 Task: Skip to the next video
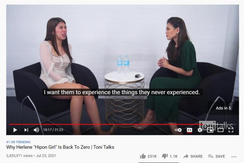pyautogui.click(x=26, y=130)
